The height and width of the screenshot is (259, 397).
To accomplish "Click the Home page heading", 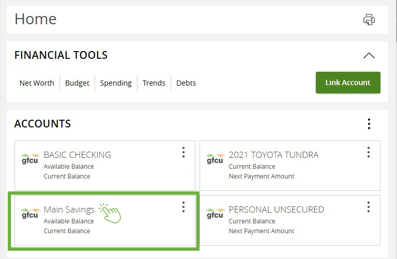I will [x=36, y=19].
